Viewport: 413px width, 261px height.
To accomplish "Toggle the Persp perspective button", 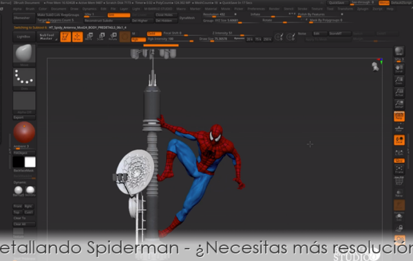I will tap(399, 117).
